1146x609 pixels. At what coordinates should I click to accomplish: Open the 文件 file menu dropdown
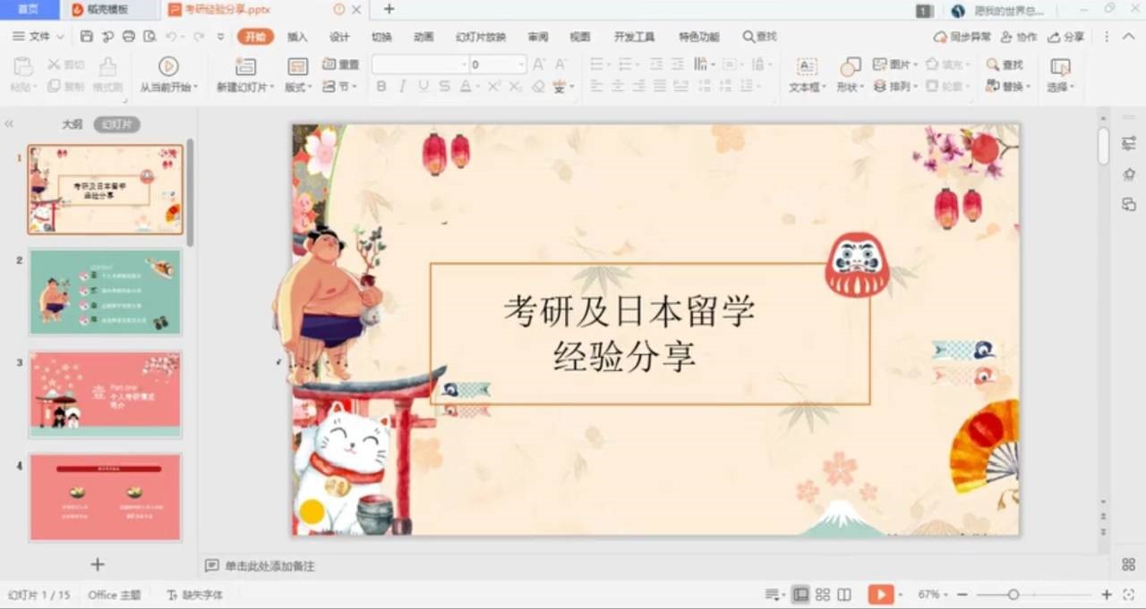click(x=38, y=37)
